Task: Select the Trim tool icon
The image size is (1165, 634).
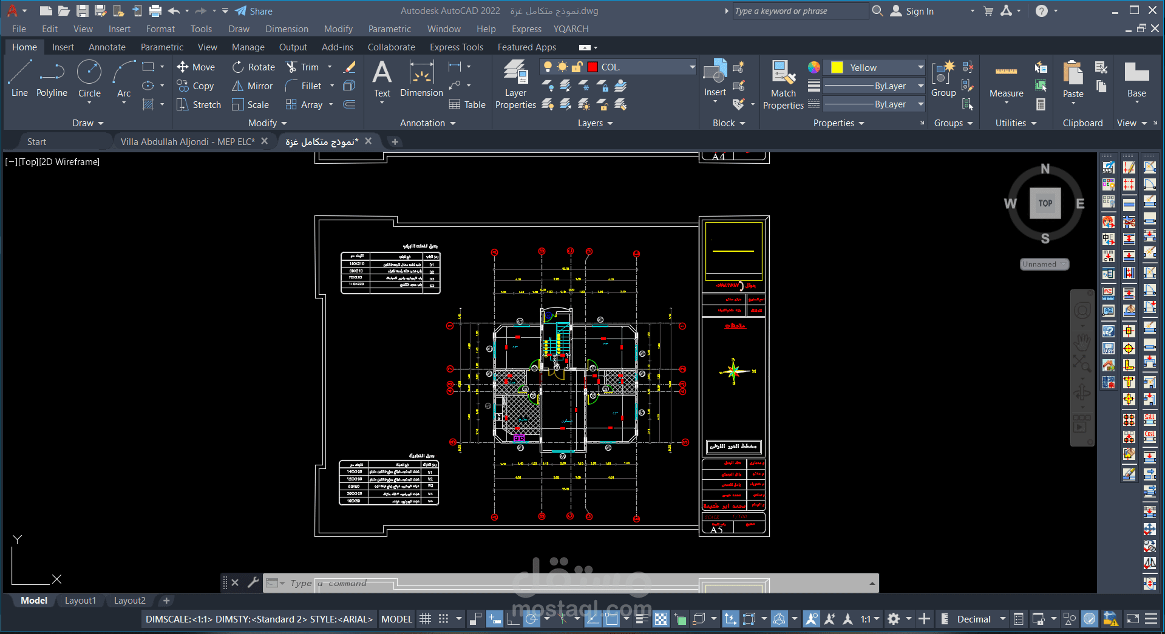Action: [x=291, y=67]
